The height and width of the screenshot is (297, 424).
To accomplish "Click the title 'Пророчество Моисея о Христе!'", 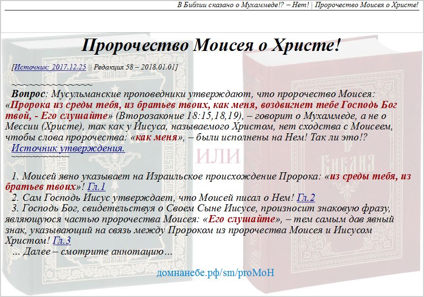I will (210, 45).
